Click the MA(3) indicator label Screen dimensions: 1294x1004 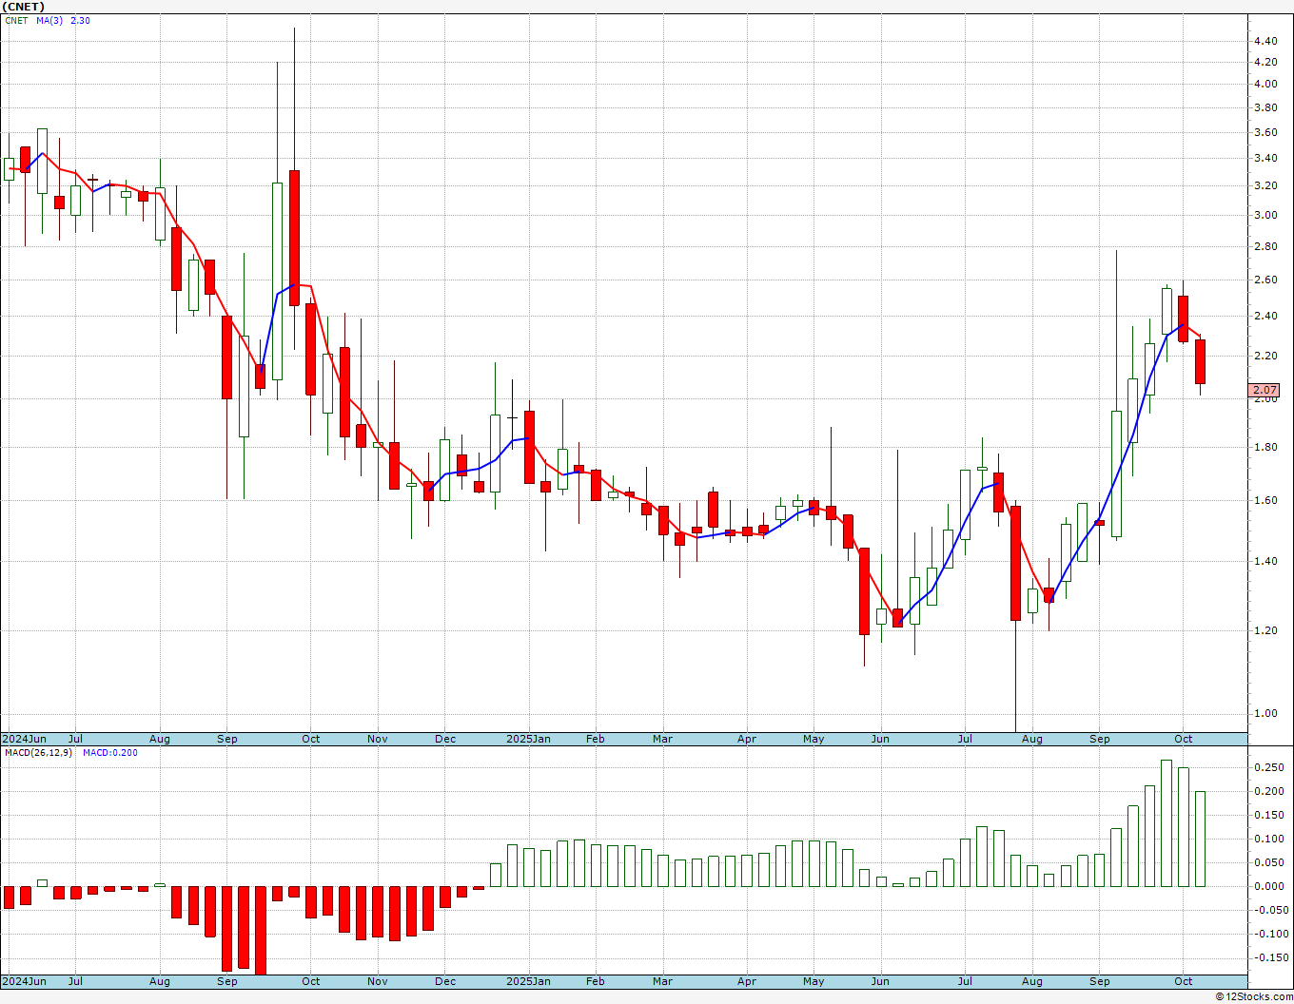49,20
